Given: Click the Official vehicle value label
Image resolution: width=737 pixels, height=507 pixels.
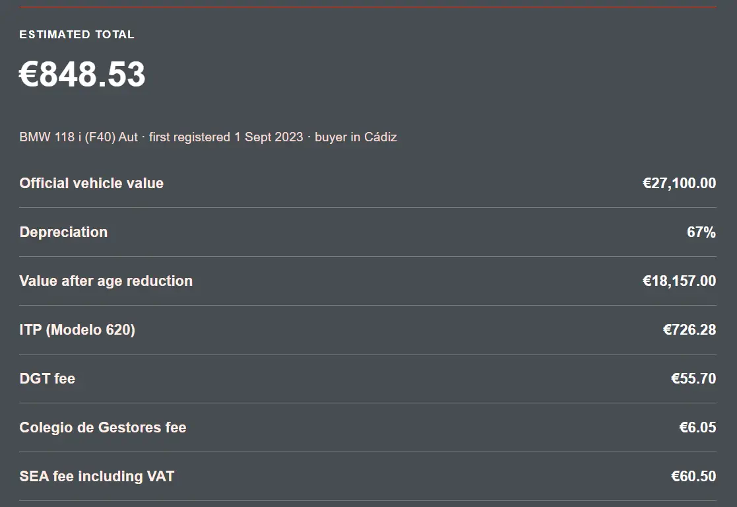Looking at the screenshot, I should 91,183.
